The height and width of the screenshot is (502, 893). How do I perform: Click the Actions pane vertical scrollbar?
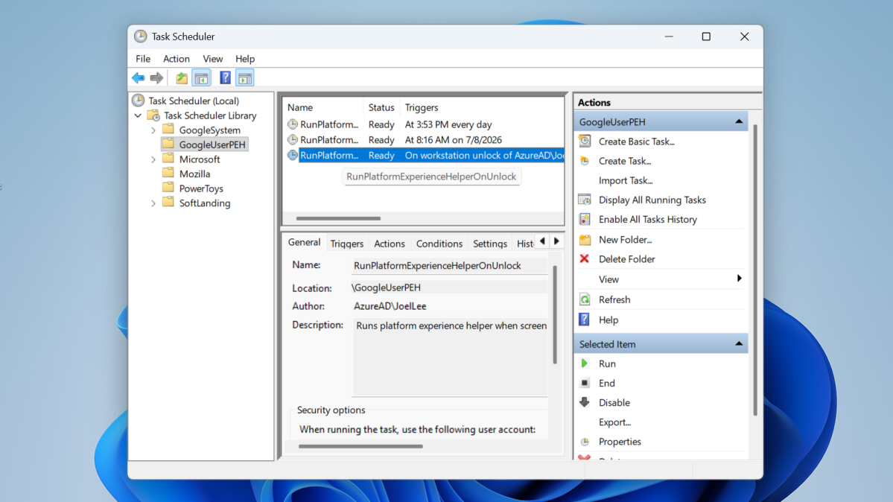tap(755, 270)
